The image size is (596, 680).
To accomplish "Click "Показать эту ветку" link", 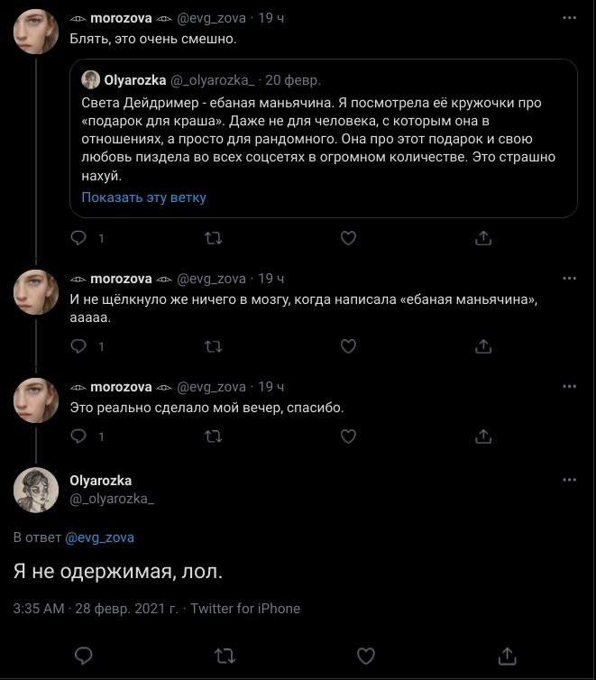I will click(x=143, y=198).
